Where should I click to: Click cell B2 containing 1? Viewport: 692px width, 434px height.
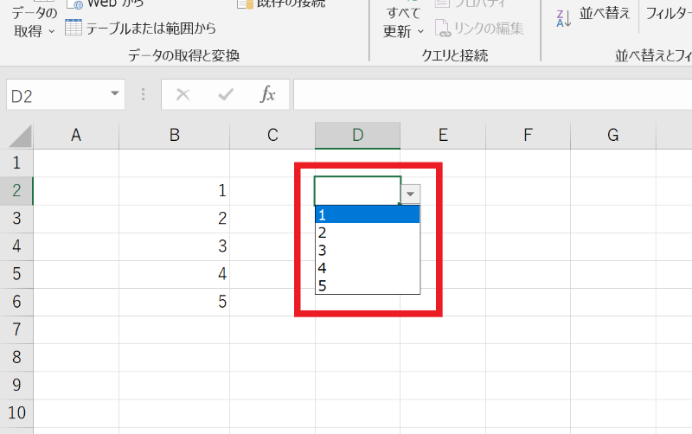tap(175, 191)
